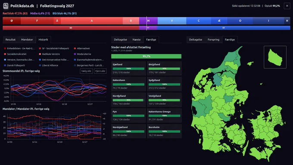This screenshot has height=165, width=293.
Task: Click the red bloc bar showing 83
Action: [x=71, y=28]
